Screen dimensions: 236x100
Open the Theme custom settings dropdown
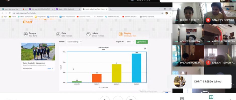pos(74,42)
